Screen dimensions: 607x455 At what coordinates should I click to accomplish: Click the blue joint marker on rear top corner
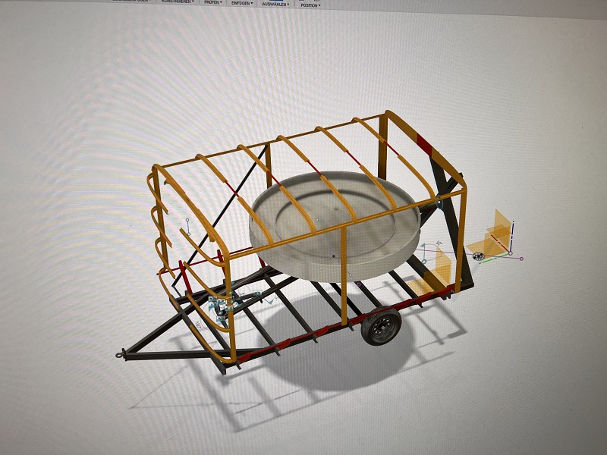point(439,202)
